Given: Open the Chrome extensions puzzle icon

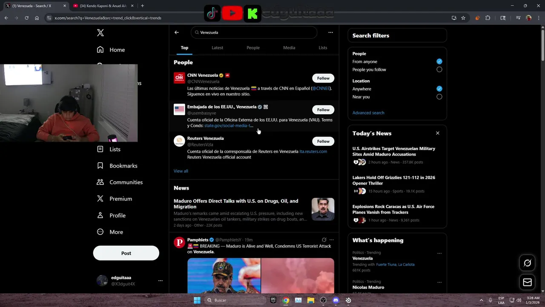Looking at the screenshot, I should pos(488,18).
